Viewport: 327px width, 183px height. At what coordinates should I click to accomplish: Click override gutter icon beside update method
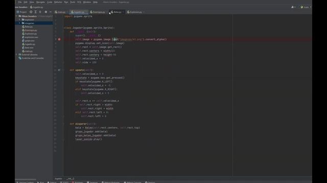point(59,70)
